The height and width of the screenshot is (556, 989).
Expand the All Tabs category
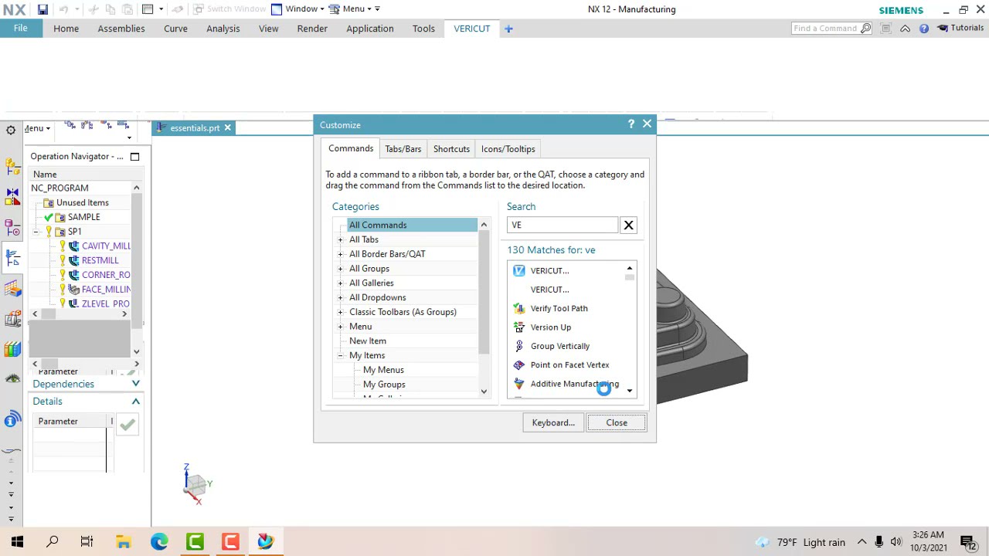click(340, 239)
